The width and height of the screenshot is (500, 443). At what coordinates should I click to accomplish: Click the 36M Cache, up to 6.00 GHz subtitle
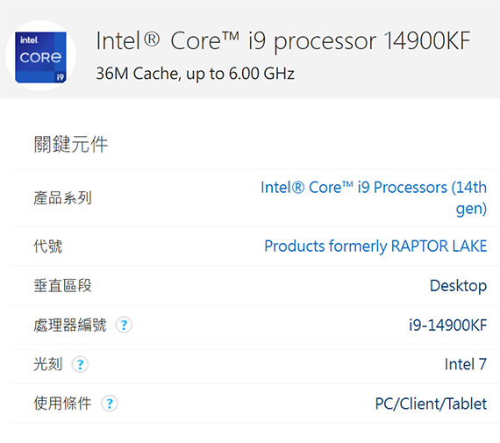[x=195, y=74]
